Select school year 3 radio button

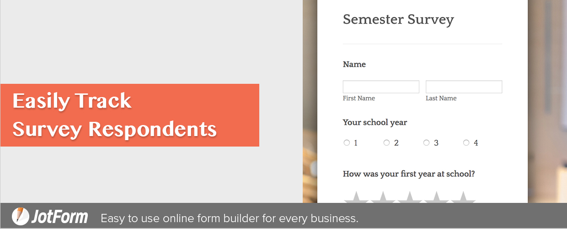coord(426,143)
